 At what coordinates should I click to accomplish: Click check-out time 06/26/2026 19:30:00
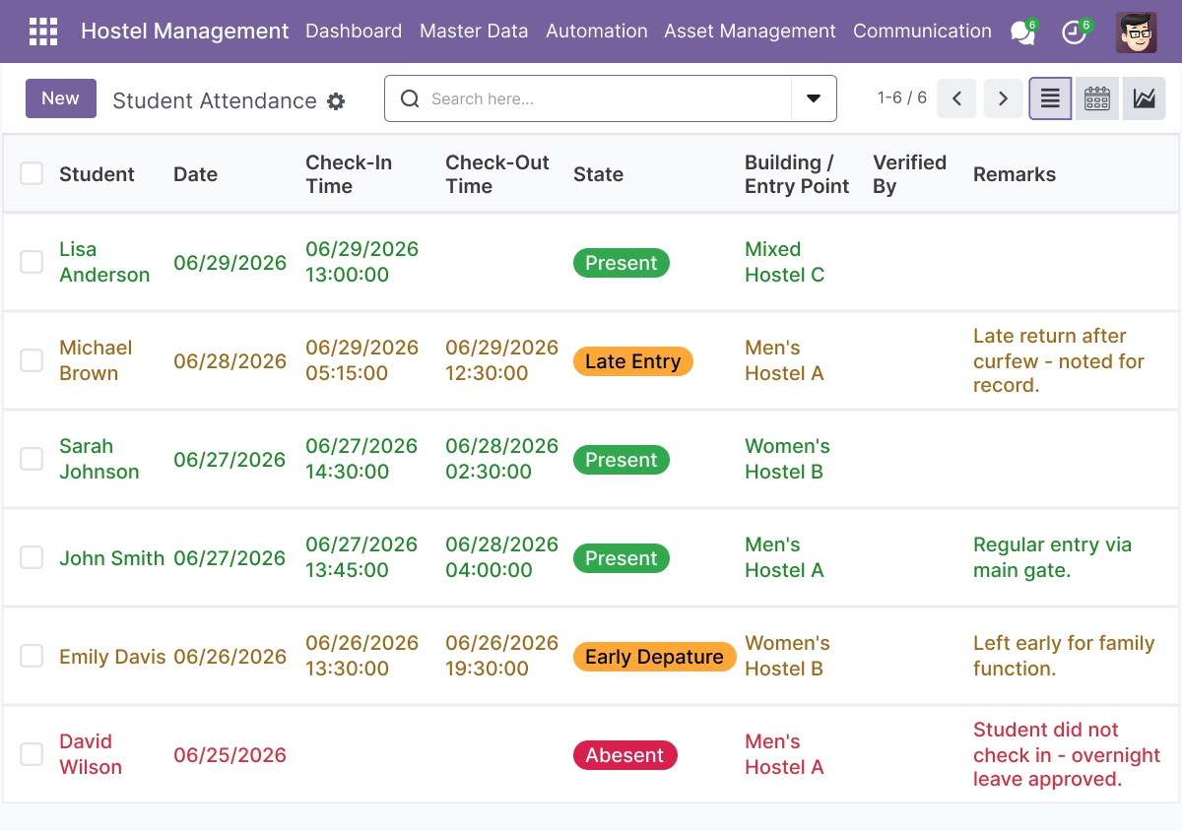tap(501, 656)
